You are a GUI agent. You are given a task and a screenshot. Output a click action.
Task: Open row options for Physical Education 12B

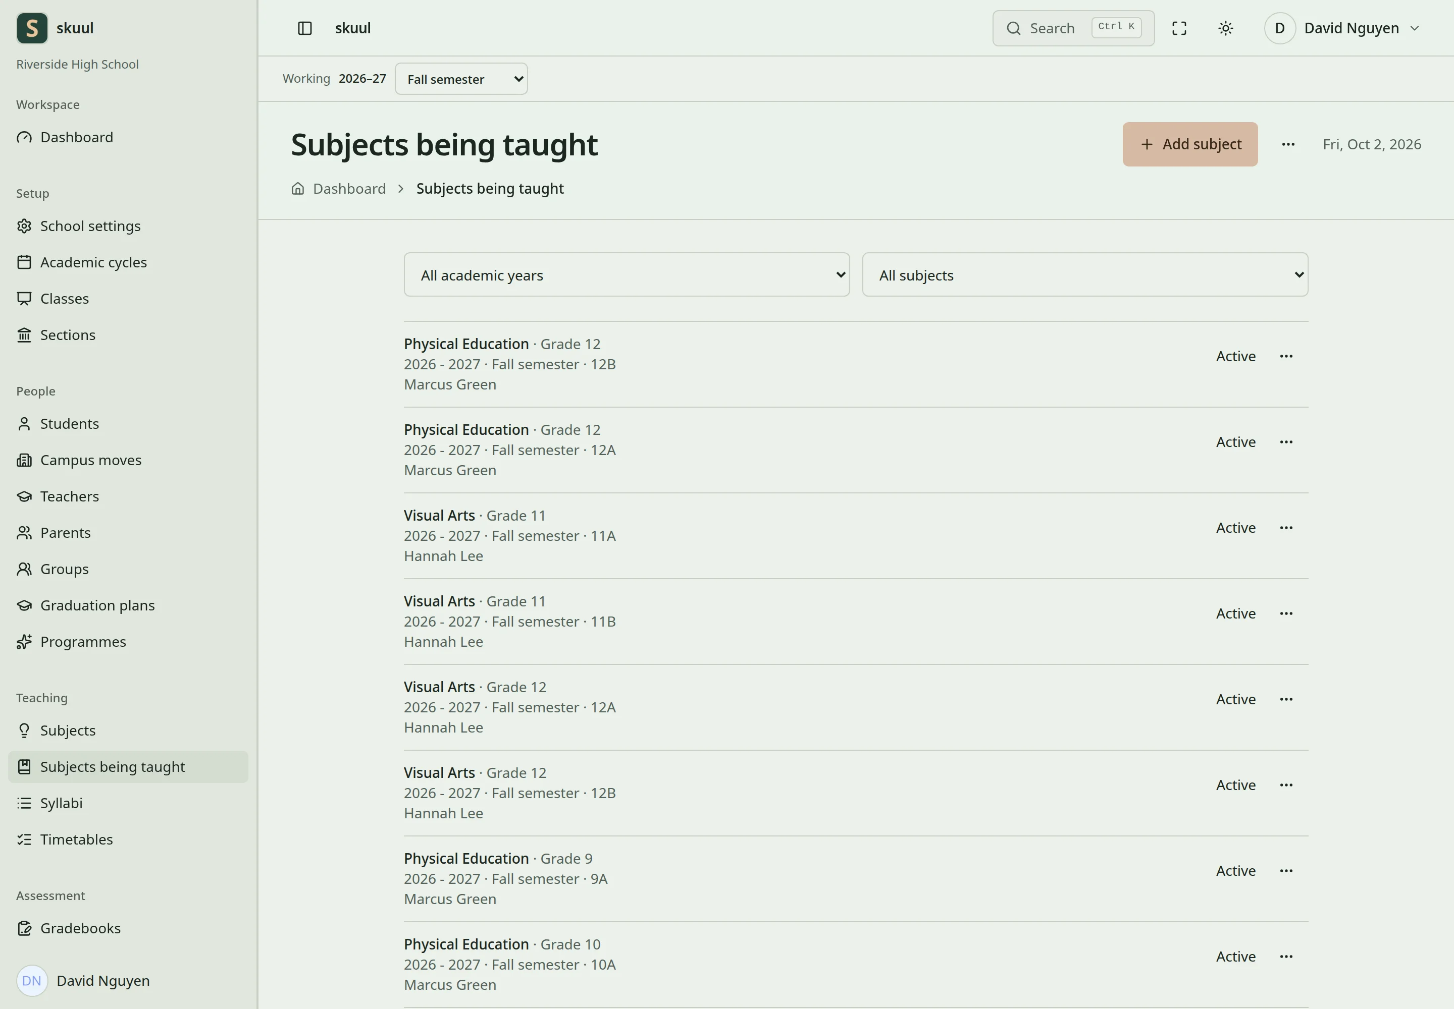point(1286,356)
